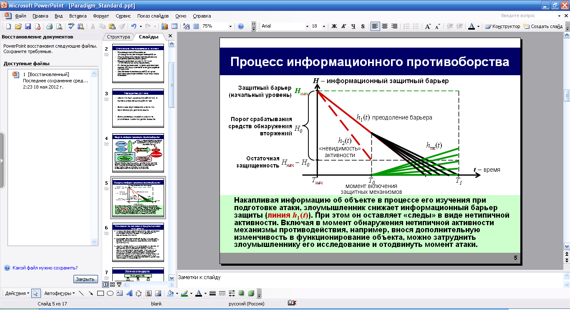
Task: Run the ABC spelling check
Action: 71,26
